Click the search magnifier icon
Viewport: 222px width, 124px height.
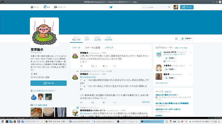point(169,7)
